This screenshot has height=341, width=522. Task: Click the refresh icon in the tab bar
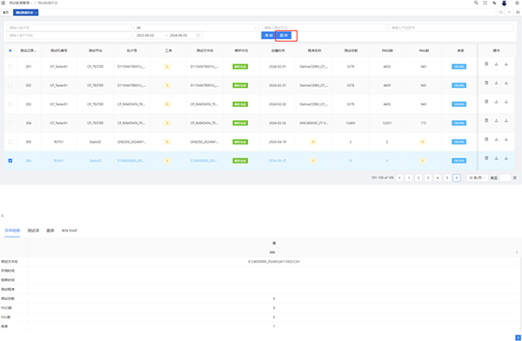[x=500, y=12]
